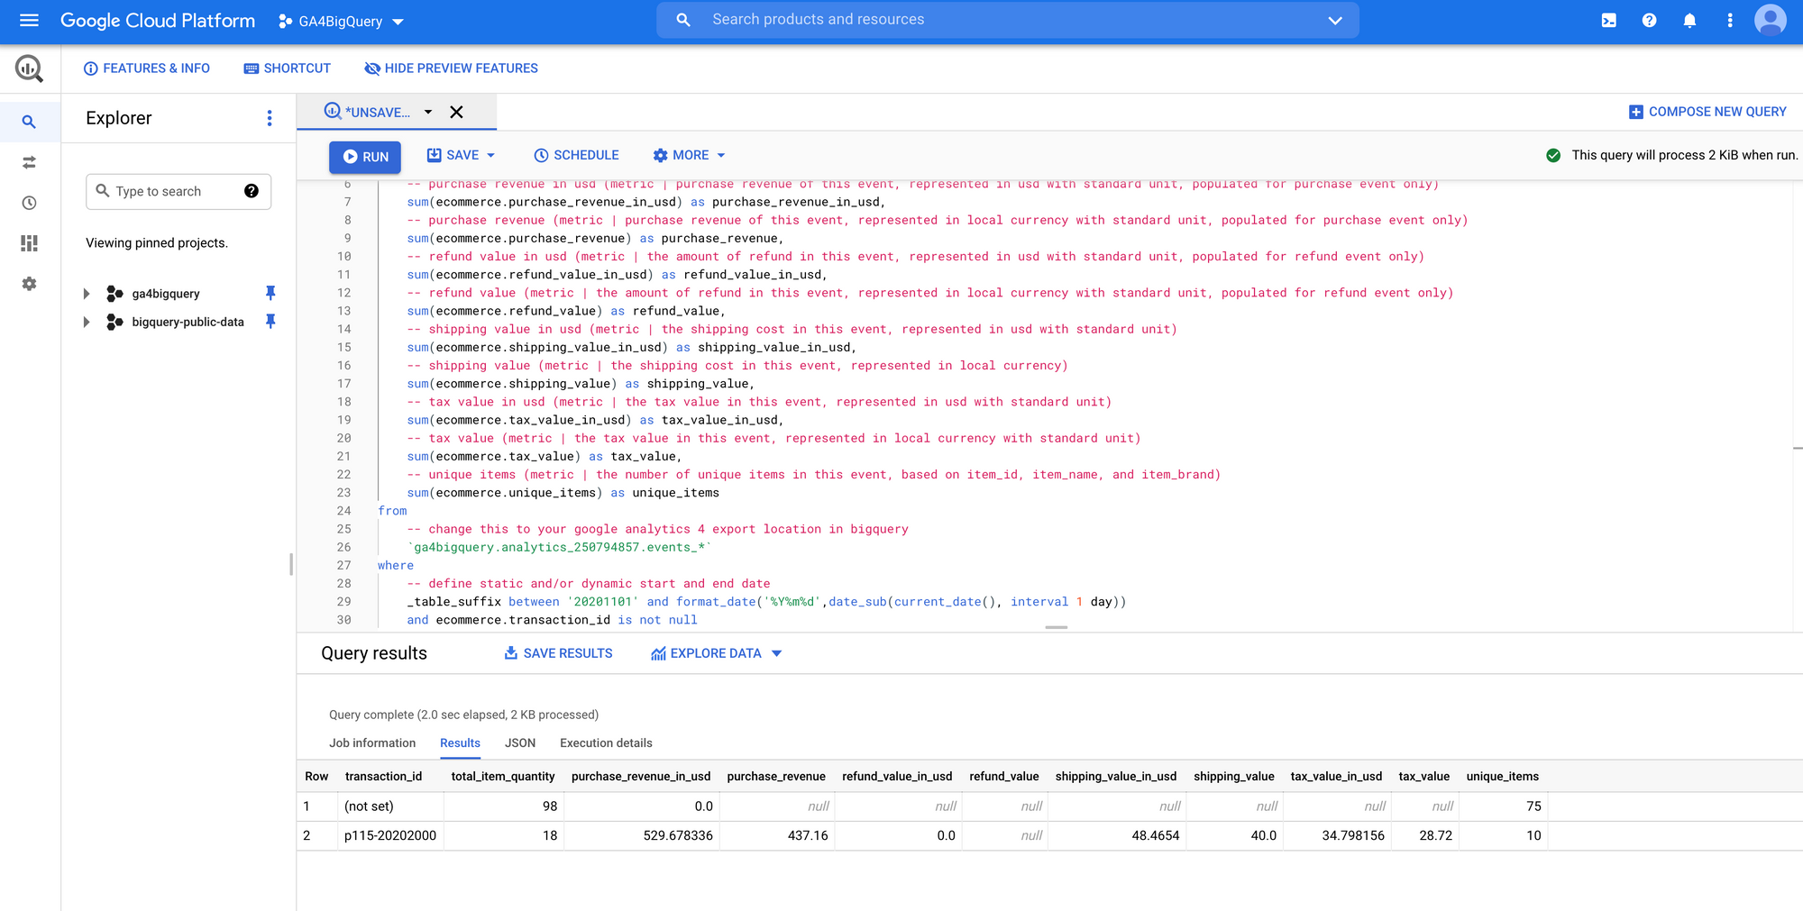Switch to the JSON tab
Screen dimensions: 1803x911
coord(520,743)
